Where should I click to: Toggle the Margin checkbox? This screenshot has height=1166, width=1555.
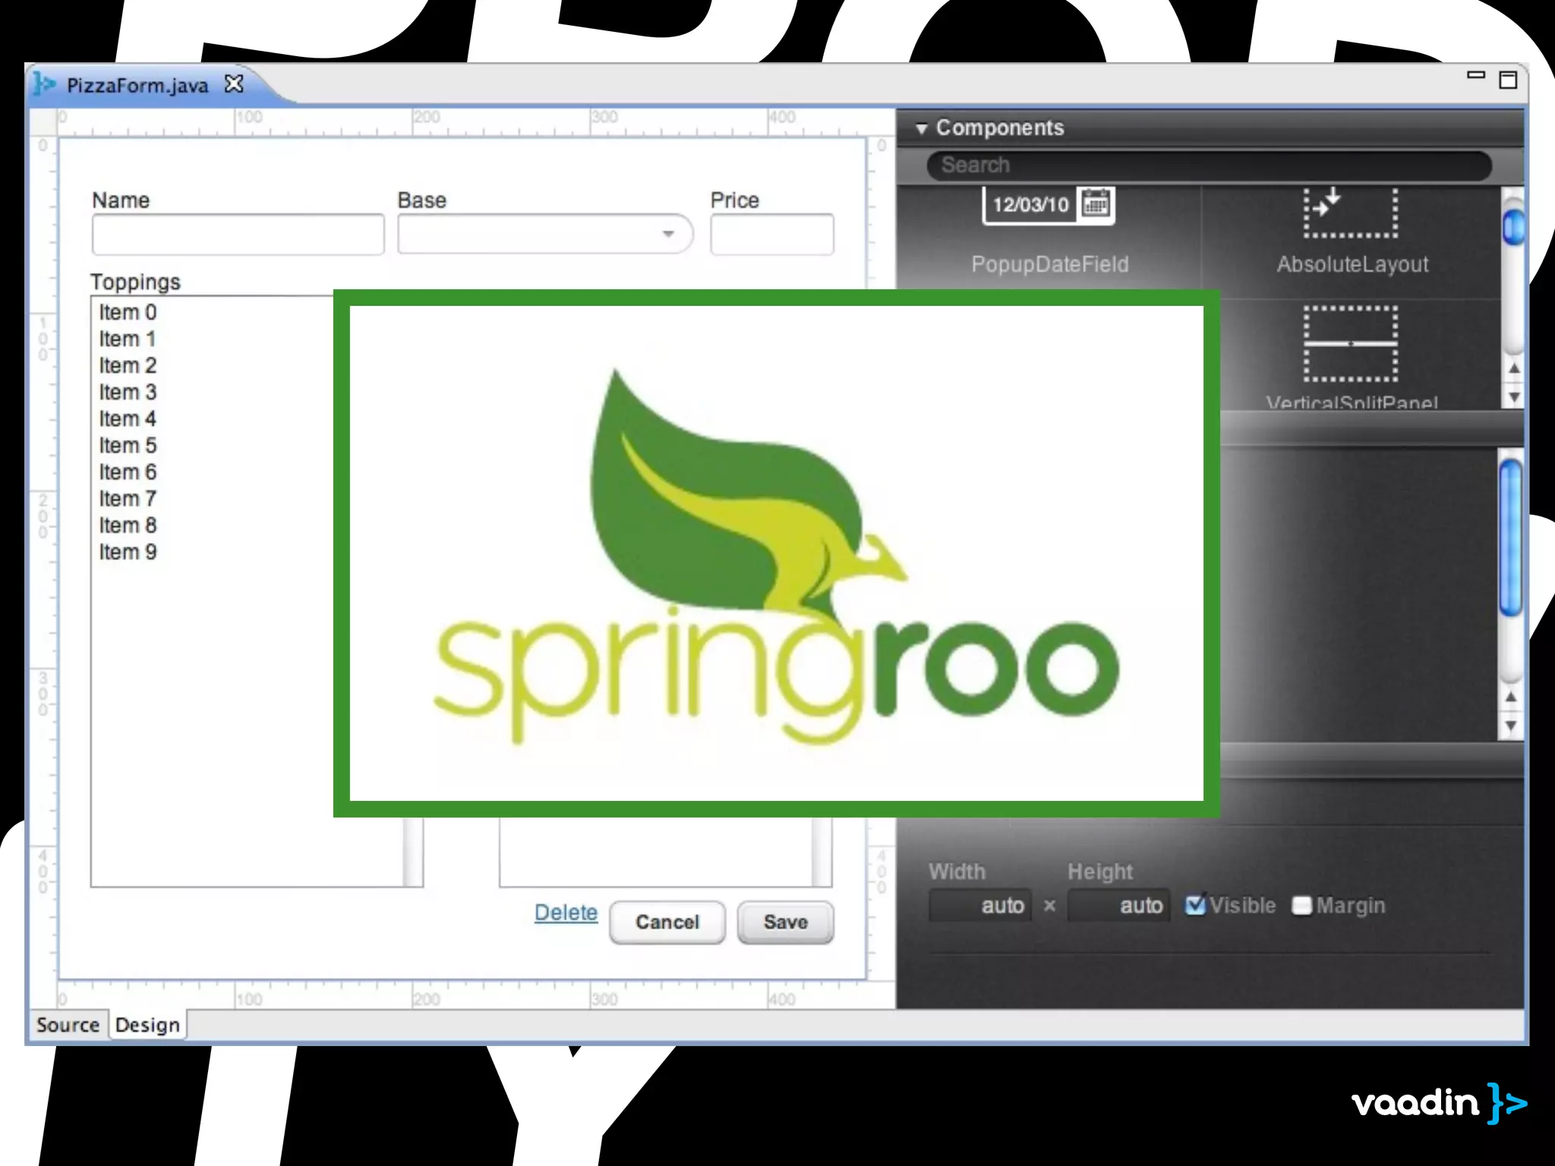[1301, 906]
